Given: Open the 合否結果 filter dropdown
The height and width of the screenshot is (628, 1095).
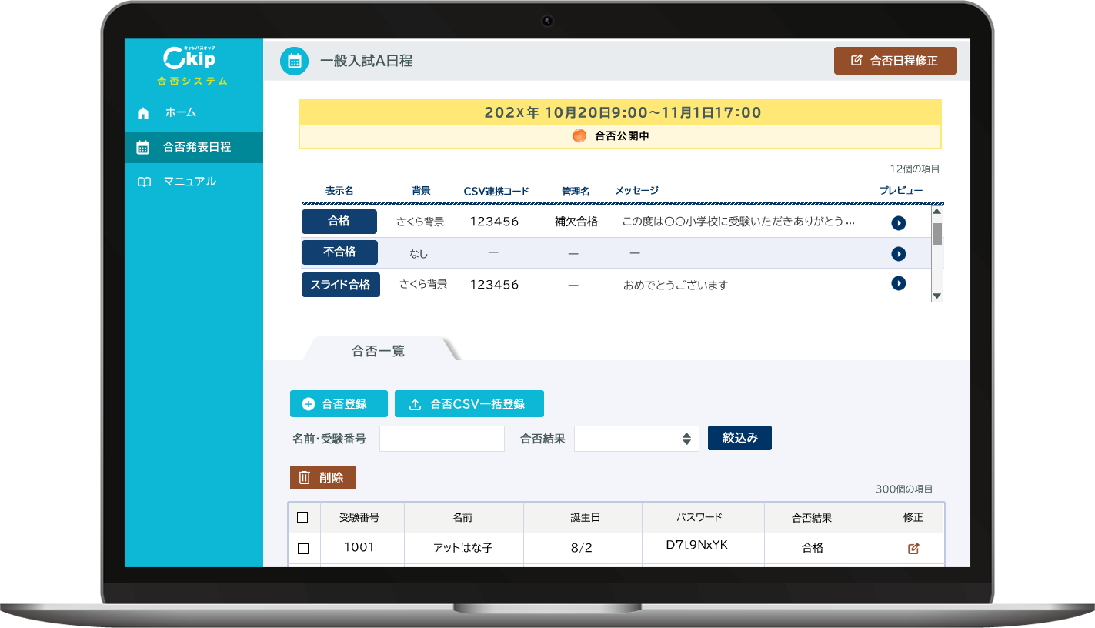Looking at the screenshot, I should click(x=636, y=439).
